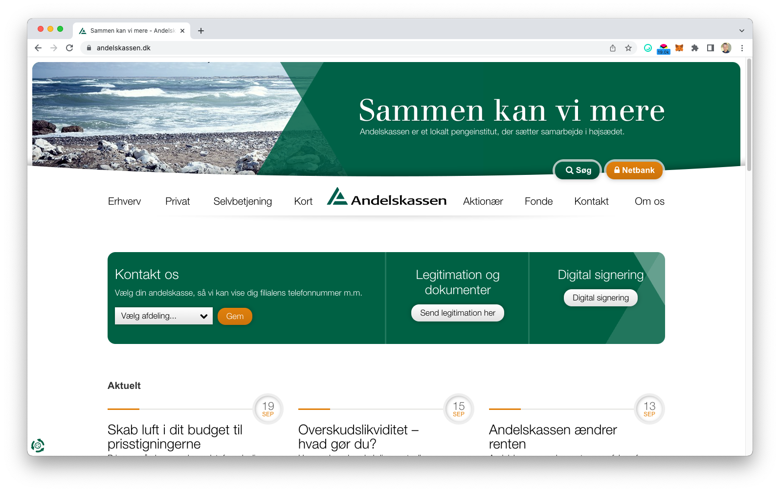
Task: Open the Vælg afdeling dropdown
Action: 164,316
